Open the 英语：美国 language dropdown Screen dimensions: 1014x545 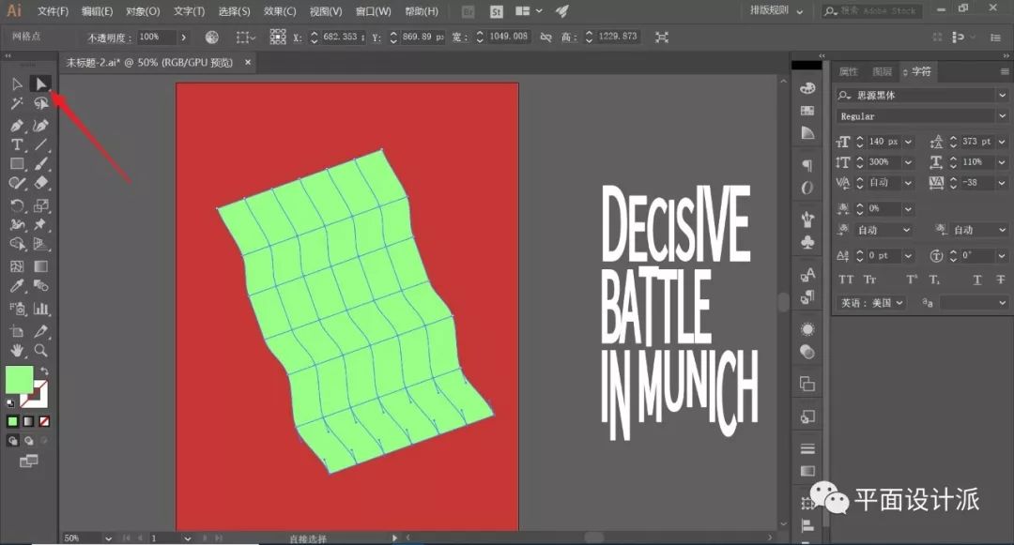click(x=871, y=303)
